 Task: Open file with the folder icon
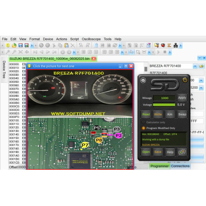14,45
